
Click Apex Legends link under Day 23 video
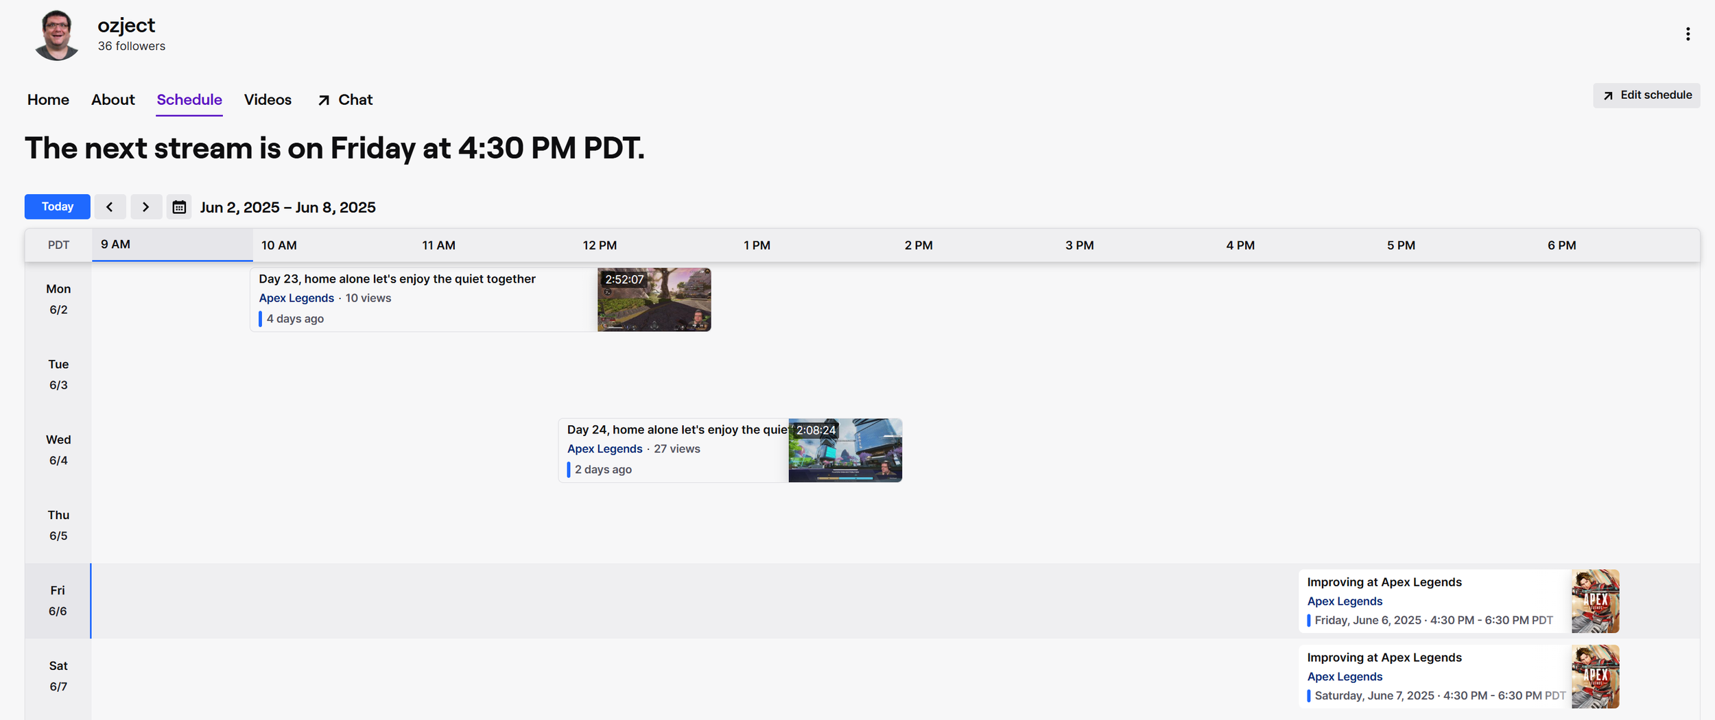coord(296,298)
